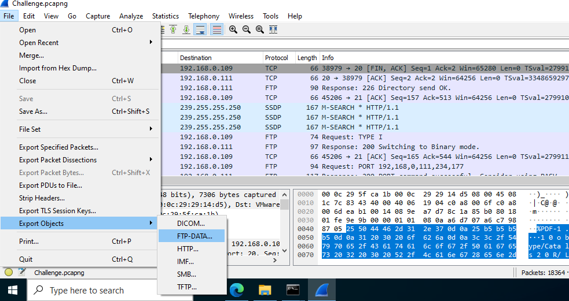
Task: Click the resize columns icon
Action: 273,29
